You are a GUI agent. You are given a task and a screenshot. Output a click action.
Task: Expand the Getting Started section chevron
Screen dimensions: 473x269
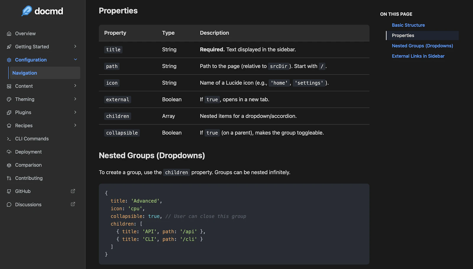(x=75, y=46)
